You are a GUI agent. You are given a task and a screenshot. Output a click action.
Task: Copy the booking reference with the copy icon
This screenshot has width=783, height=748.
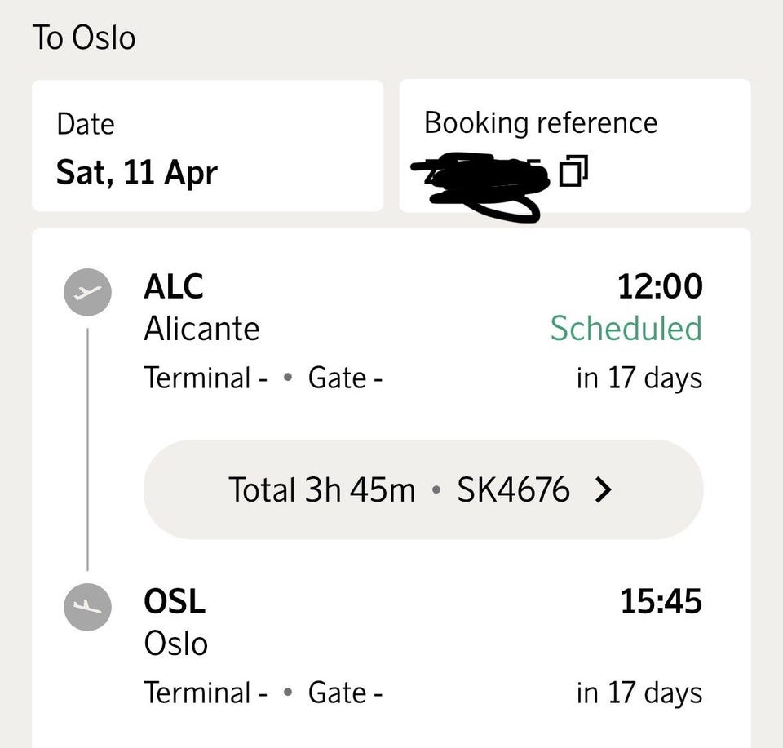pyautogui.click(x=574, y=170)
